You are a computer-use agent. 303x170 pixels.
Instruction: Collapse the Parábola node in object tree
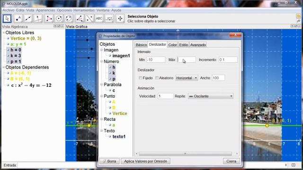click(101, 85)
